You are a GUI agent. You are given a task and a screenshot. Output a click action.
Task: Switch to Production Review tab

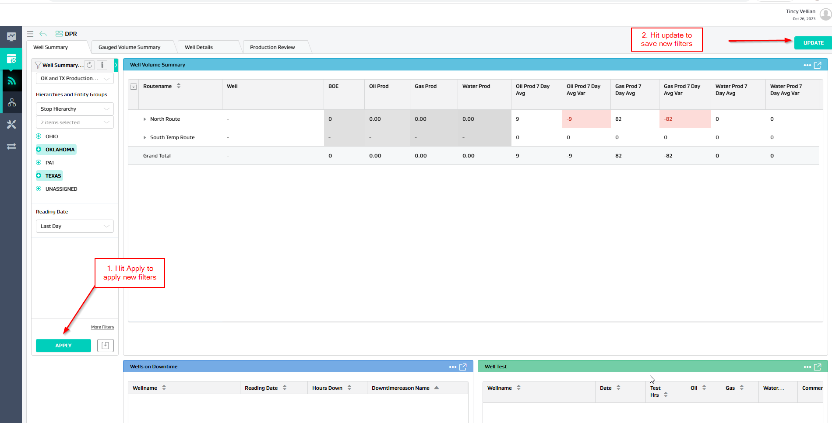pyautogui.click(x=272, y=47)
